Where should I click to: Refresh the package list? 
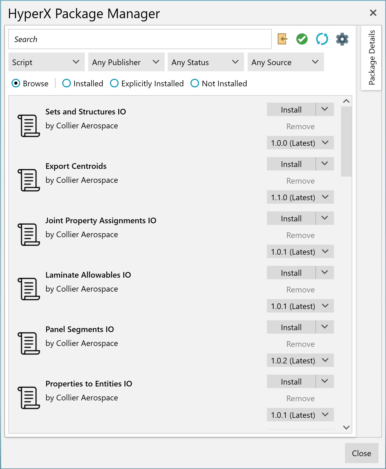pos(322,39)
